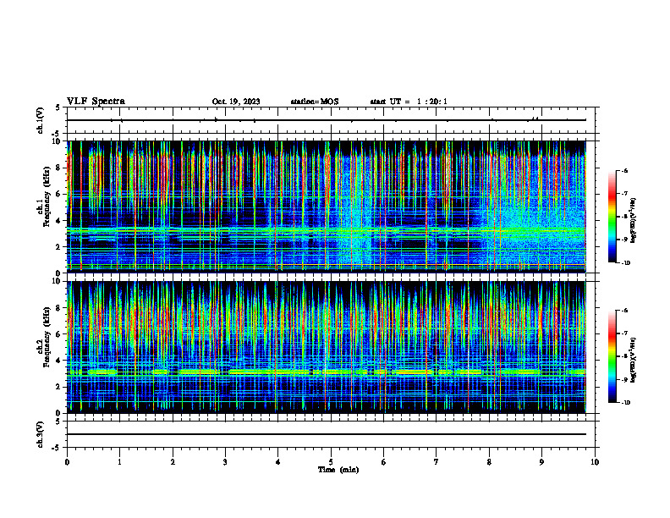Click the "Time (min)" x-axis label
This screenshot has height=518, width=670.
[x=338, y=470]
